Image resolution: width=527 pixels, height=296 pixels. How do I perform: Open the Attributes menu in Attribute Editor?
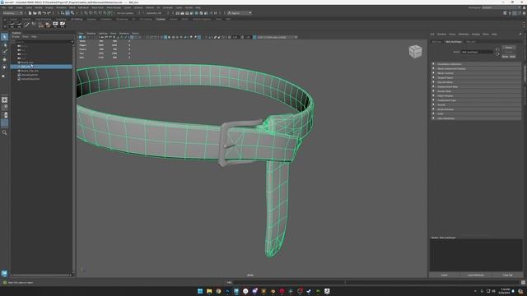tap(464, 35)
